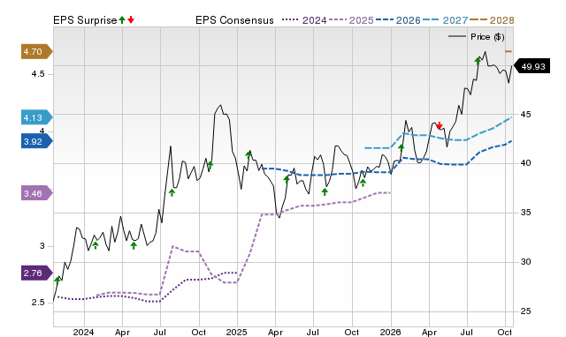This screenshot has width=566, height=337.
Task: Select the Apr label following 2026 on x-axis
Action: tap(429, 333)
